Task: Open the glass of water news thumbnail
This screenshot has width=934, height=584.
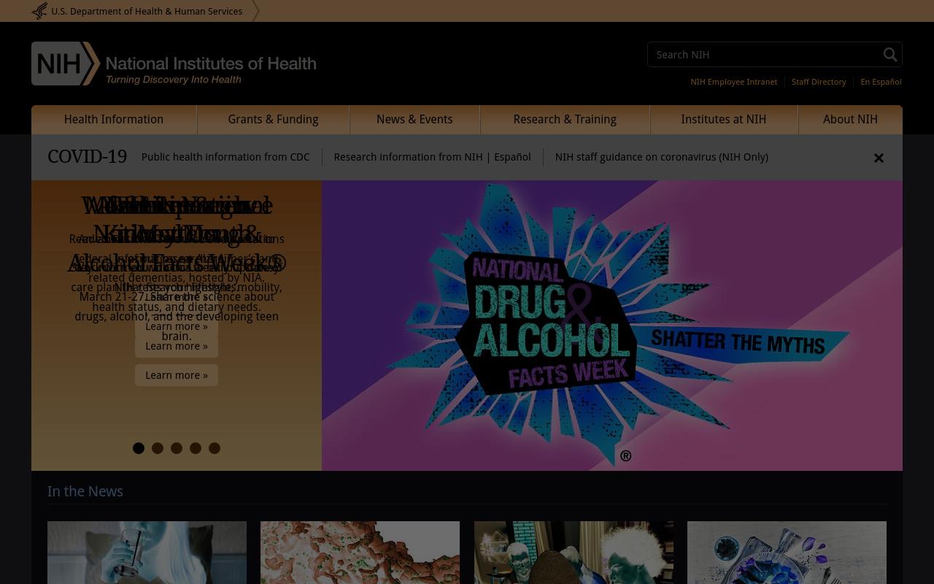Action: 147,553
